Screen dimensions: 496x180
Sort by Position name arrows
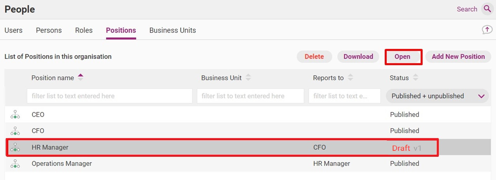(80, 77)
